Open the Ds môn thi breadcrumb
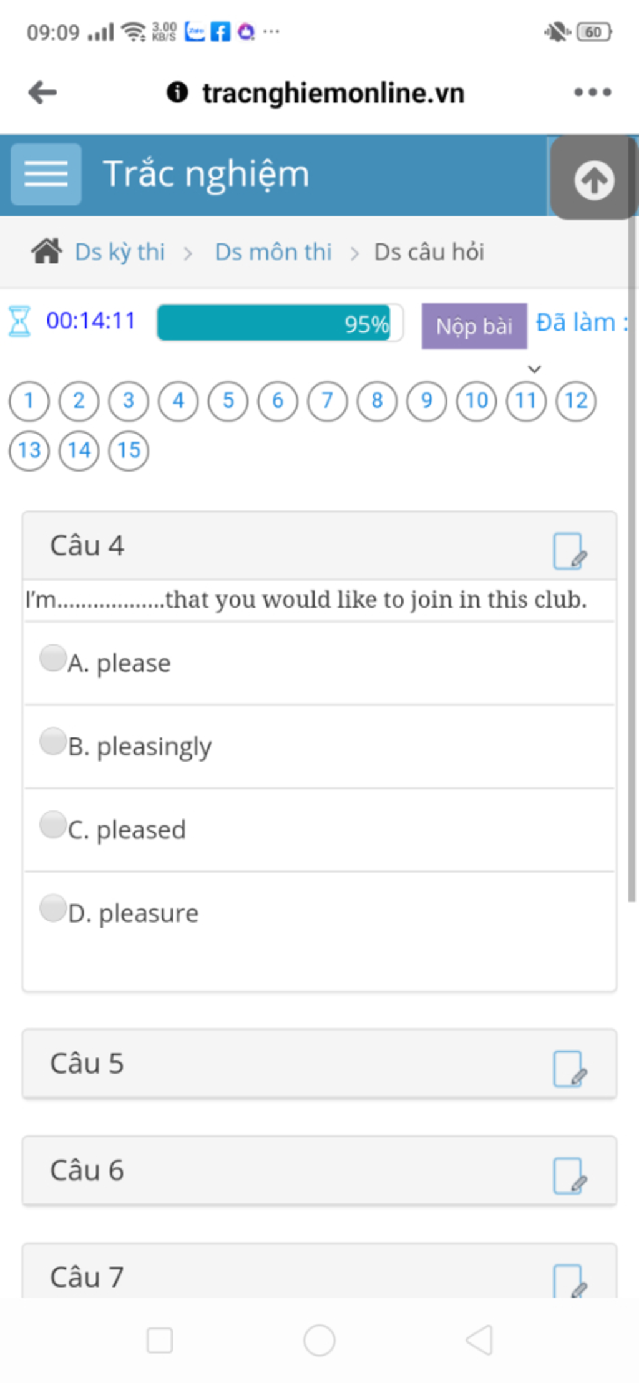This screenshot has height=1383, width=639. click(x=273, y=252)
